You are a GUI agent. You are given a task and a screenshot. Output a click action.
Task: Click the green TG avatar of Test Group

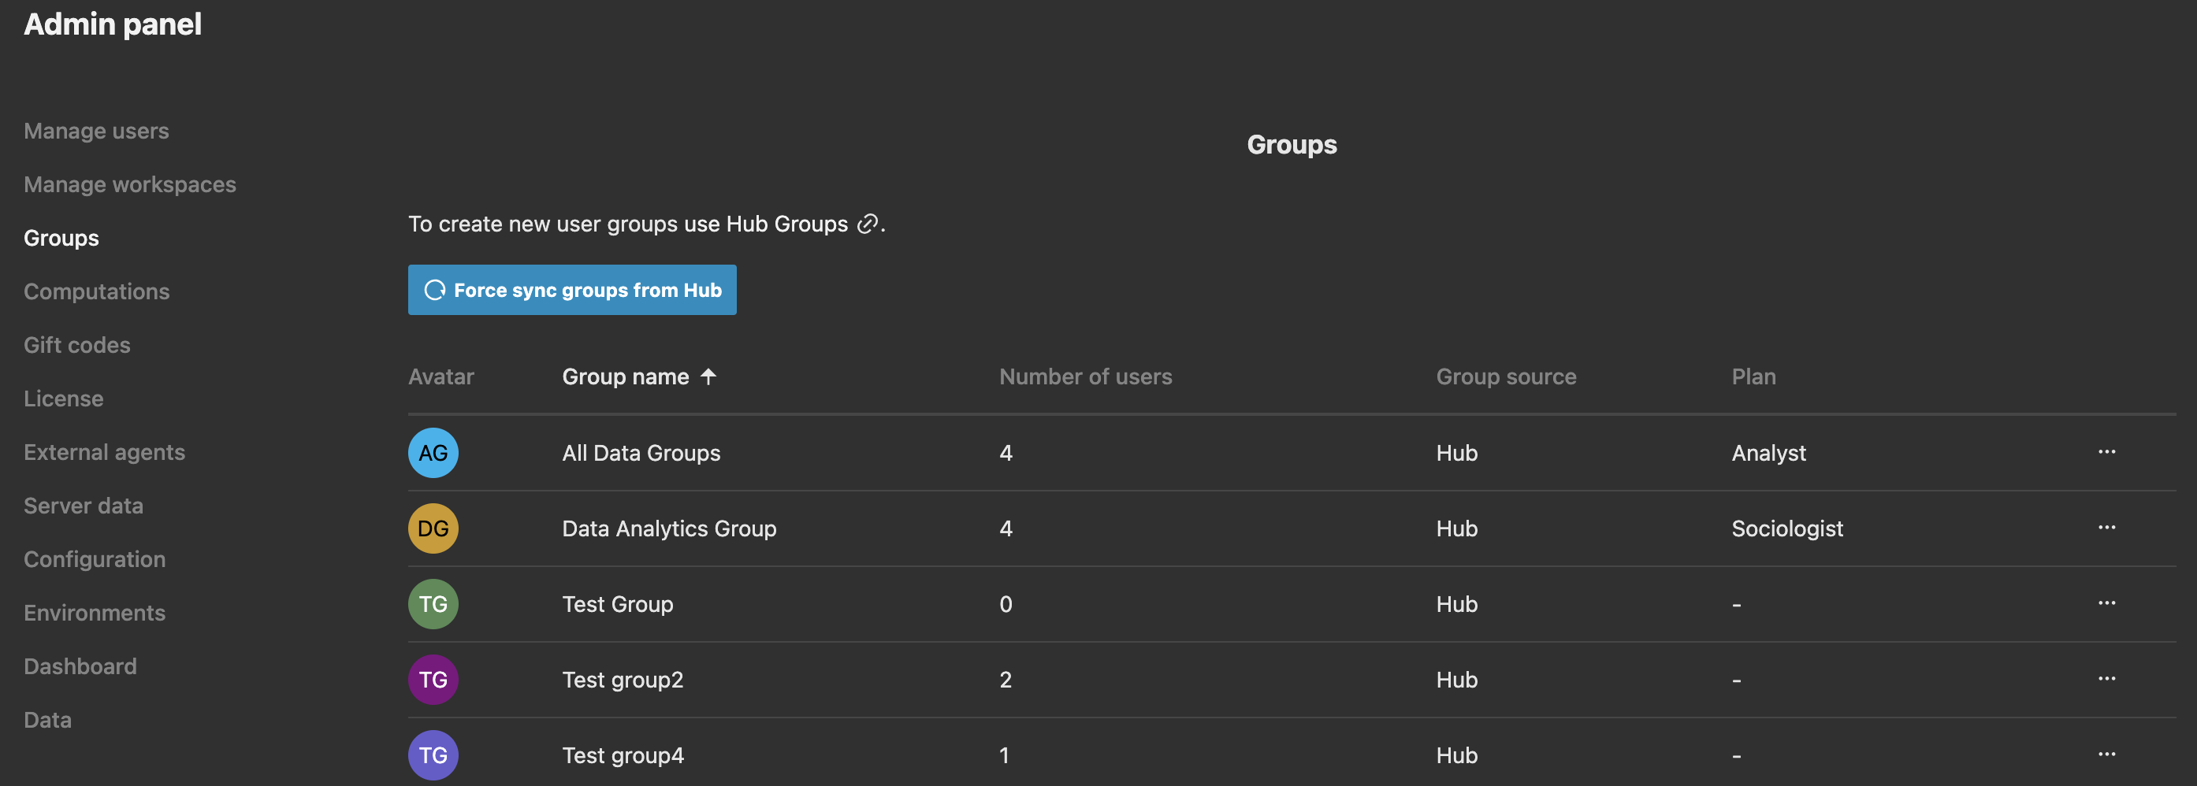tap(433, 603)
